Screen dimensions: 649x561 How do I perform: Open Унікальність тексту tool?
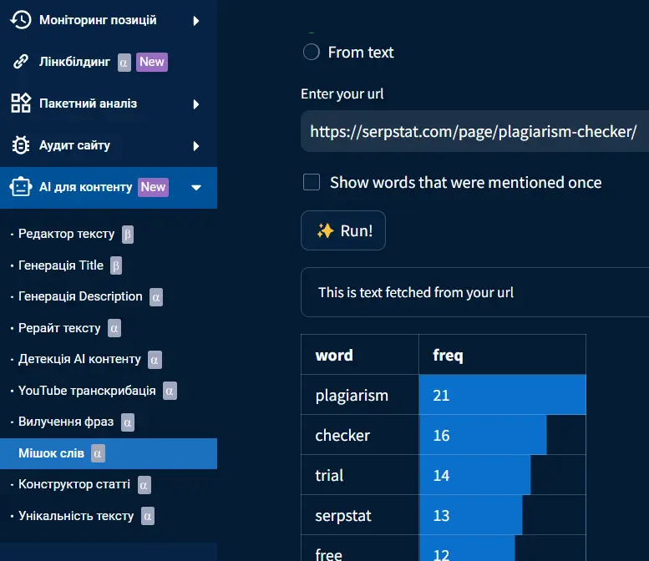click(76, 516)
